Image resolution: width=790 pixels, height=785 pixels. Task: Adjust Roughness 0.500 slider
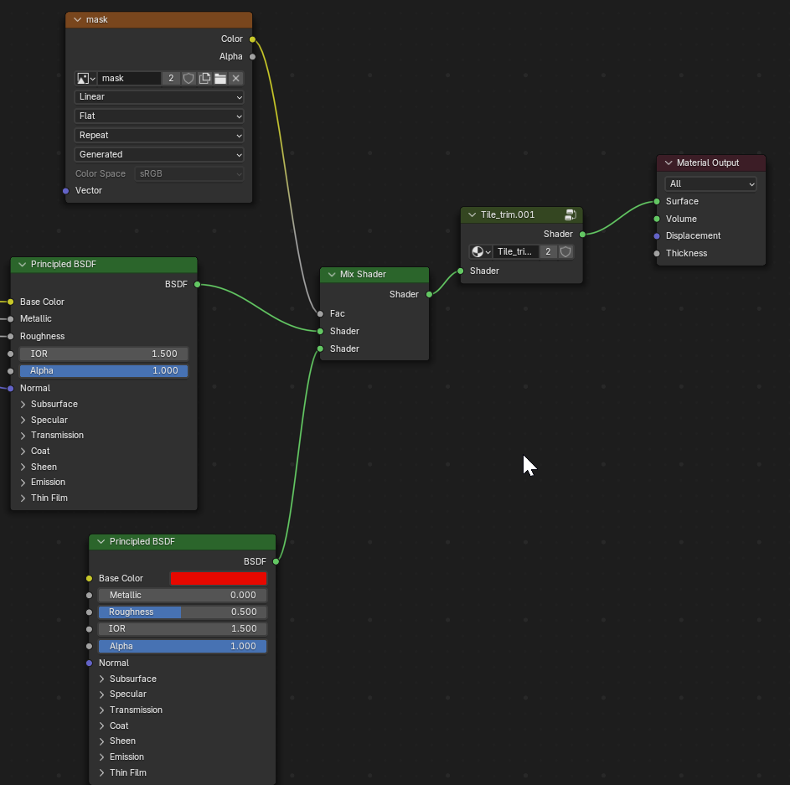183,612
